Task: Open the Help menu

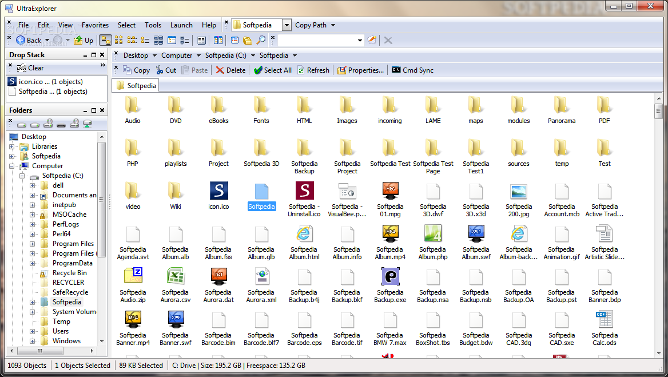Action: point(209,25)
